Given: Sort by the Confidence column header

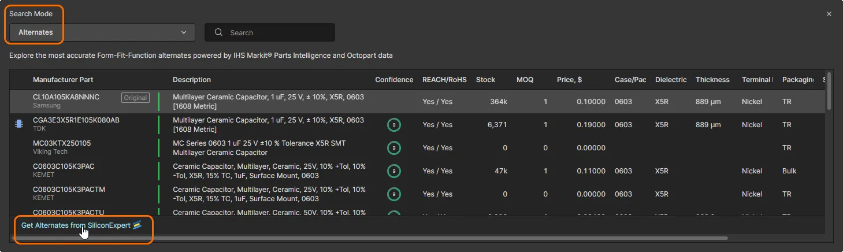Looking at the screenshot, I should click(x=394, y=80).
